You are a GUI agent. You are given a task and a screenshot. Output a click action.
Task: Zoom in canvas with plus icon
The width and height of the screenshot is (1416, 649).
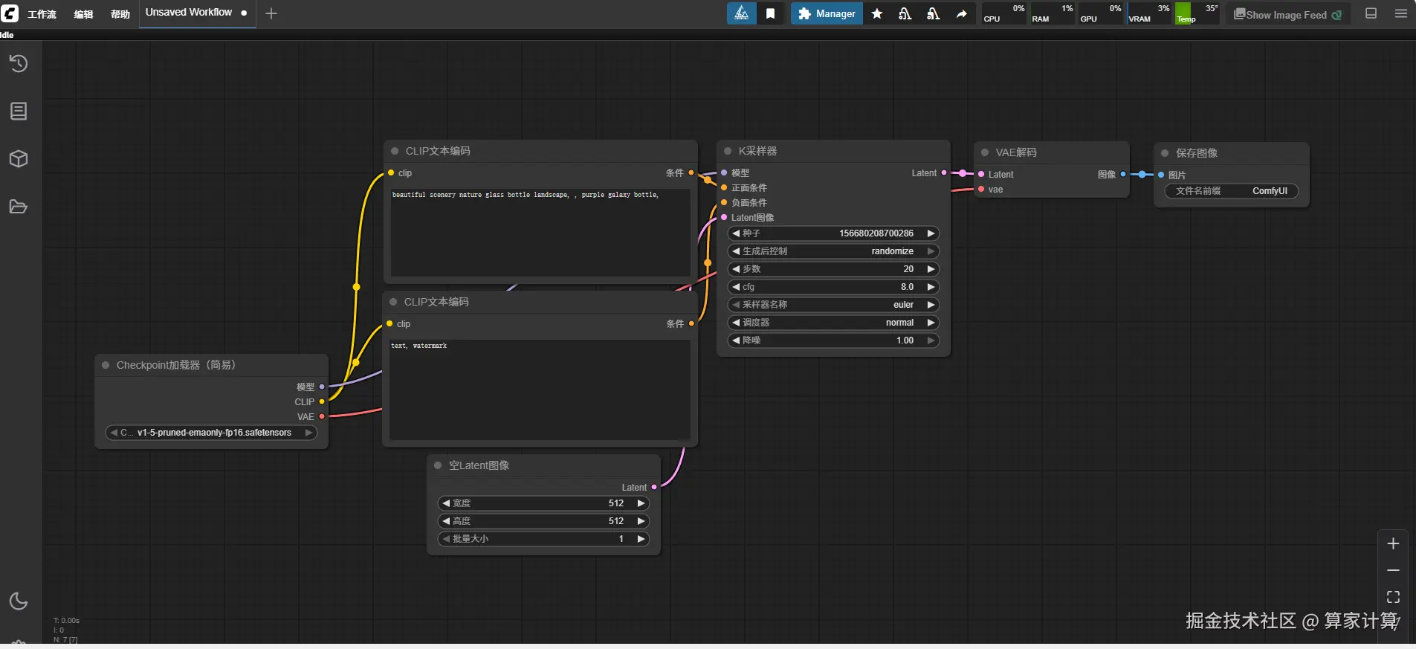(x=1393, y=544)
